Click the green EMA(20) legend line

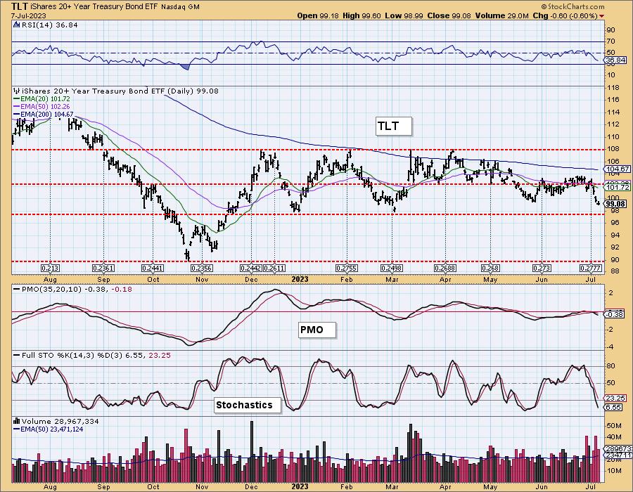[17, 98]
